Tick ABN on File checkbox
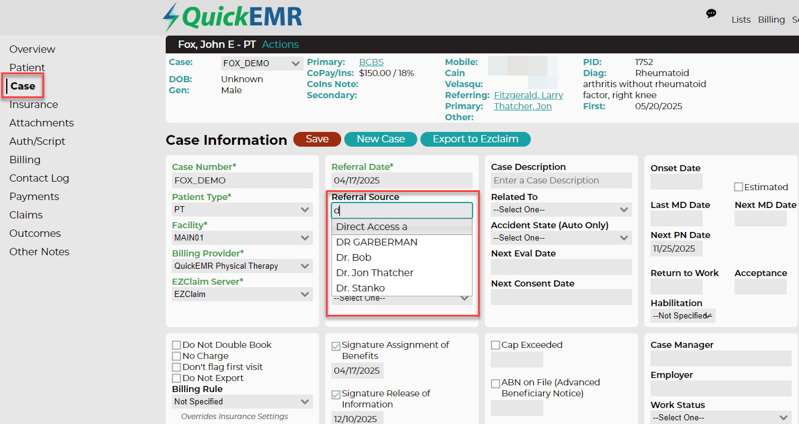Screen dimensions: 799x424 point(495,383)
